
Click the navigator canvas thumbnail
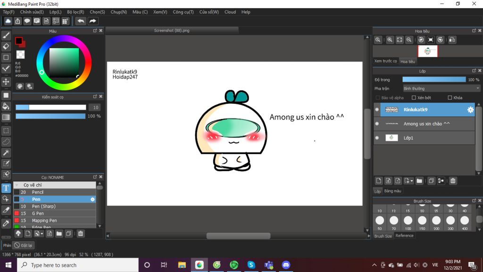point(427,51)
